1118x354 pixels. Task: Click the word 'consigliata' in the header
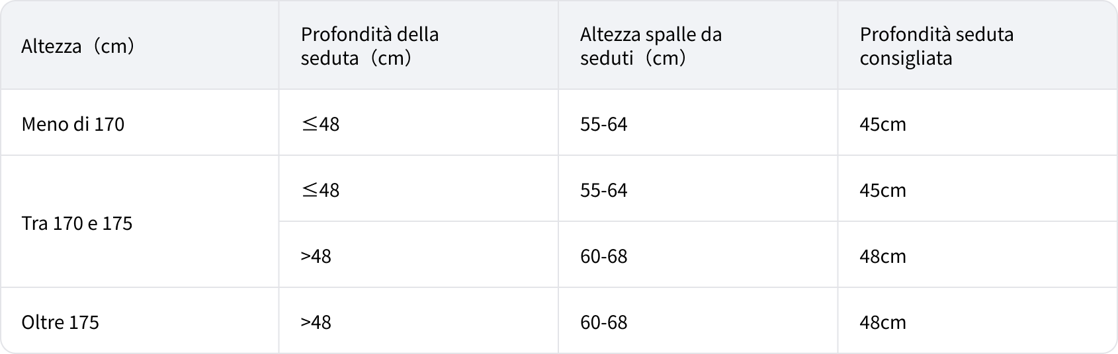click(906, 58)
